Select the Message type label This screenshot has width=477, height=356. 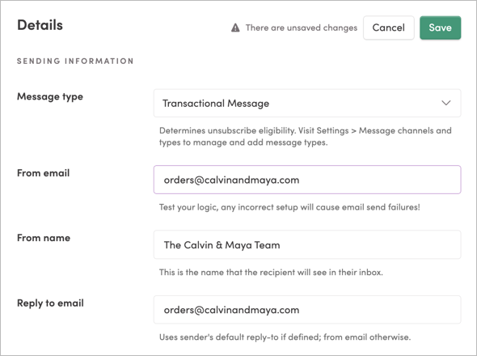pos(50,97)
